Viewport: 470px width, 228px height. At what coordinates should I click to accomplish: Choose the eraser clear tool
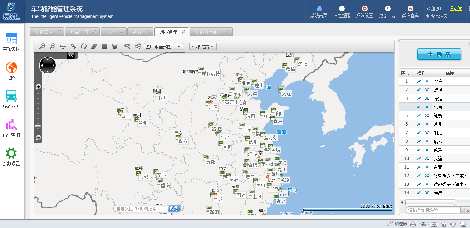click(x=94, y=46)
